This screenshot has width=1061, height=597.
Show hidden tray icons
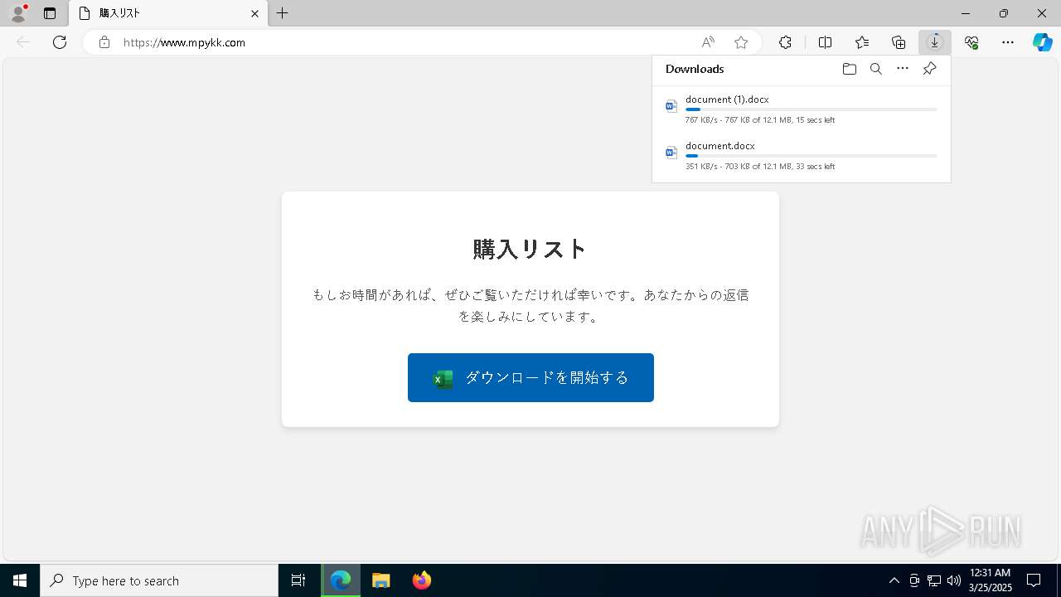[894, 580]
